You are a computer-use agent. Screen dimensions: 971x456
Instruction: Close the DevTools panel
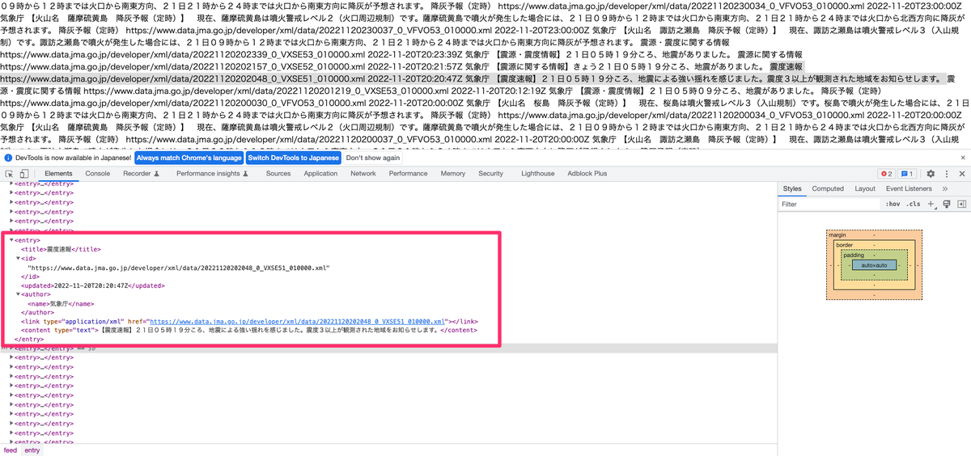click(961, 174)
